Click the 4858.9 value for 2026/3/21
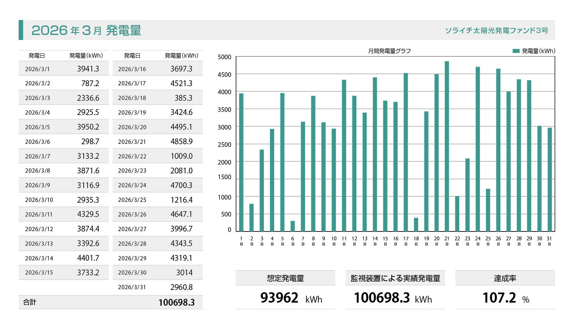The height and width of the screenshot is (333, 576). click(x=181, y=142)
